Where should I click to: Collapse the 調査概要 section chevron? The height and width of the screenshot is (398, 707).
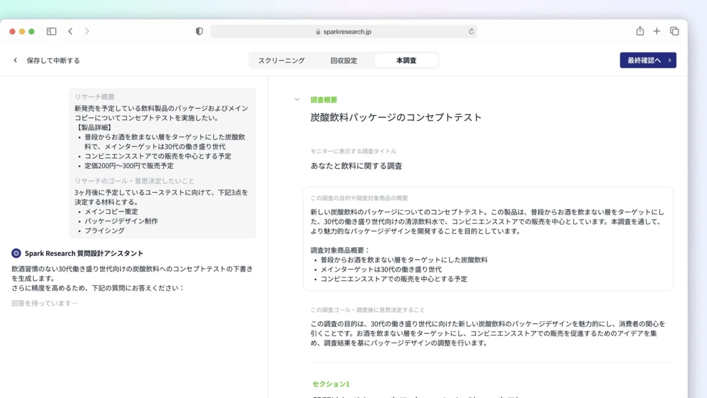(297, 100)
